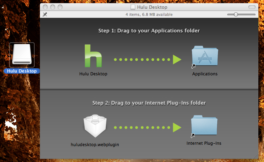Toggle the toolbar pill button in title bar
This screenshot has width=264, height=162.
pos(252,7)
